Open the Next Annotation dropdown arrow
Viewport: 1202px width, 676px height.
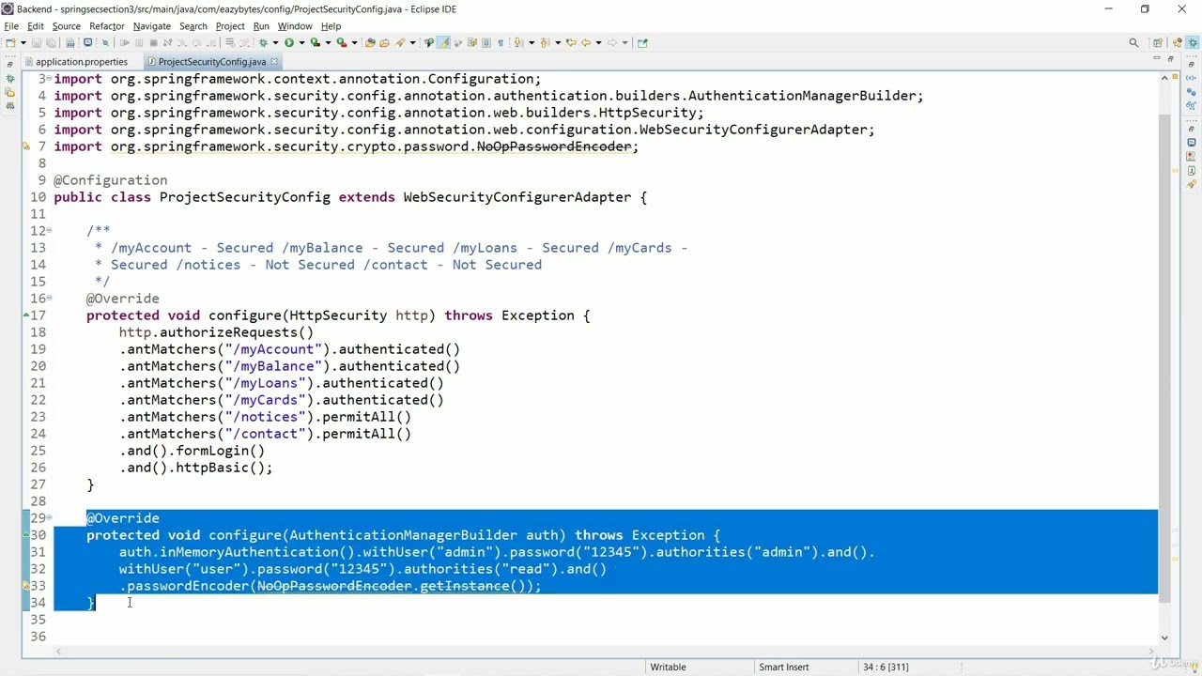tap(532, 42)
